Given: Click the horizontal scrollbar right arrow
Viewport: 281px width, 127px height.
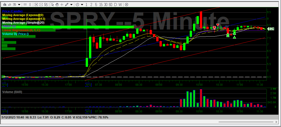Looking at the screenshot, I should pos(276,122).
